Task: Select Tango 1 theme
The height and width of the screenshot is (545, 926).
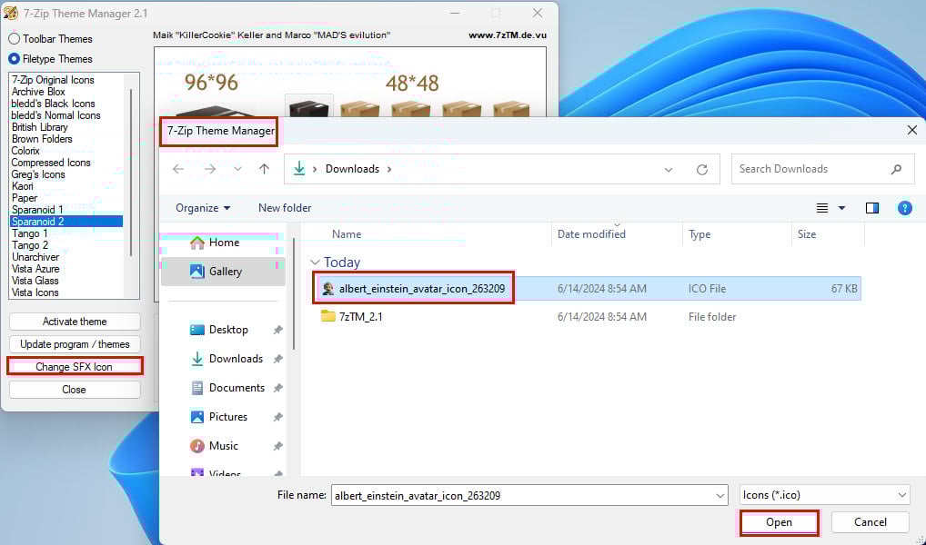Action: click(29, 233)
